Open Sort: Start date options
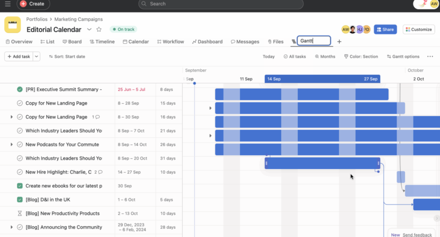Viewport: 440px width, 237px height. (67, 56)
